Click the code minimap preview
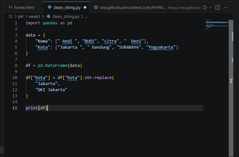This screenshot has height=157, width=239. [x=217, y=24]
